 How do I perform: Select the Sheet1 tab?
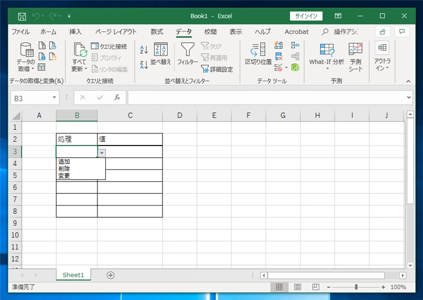point(73,275)
